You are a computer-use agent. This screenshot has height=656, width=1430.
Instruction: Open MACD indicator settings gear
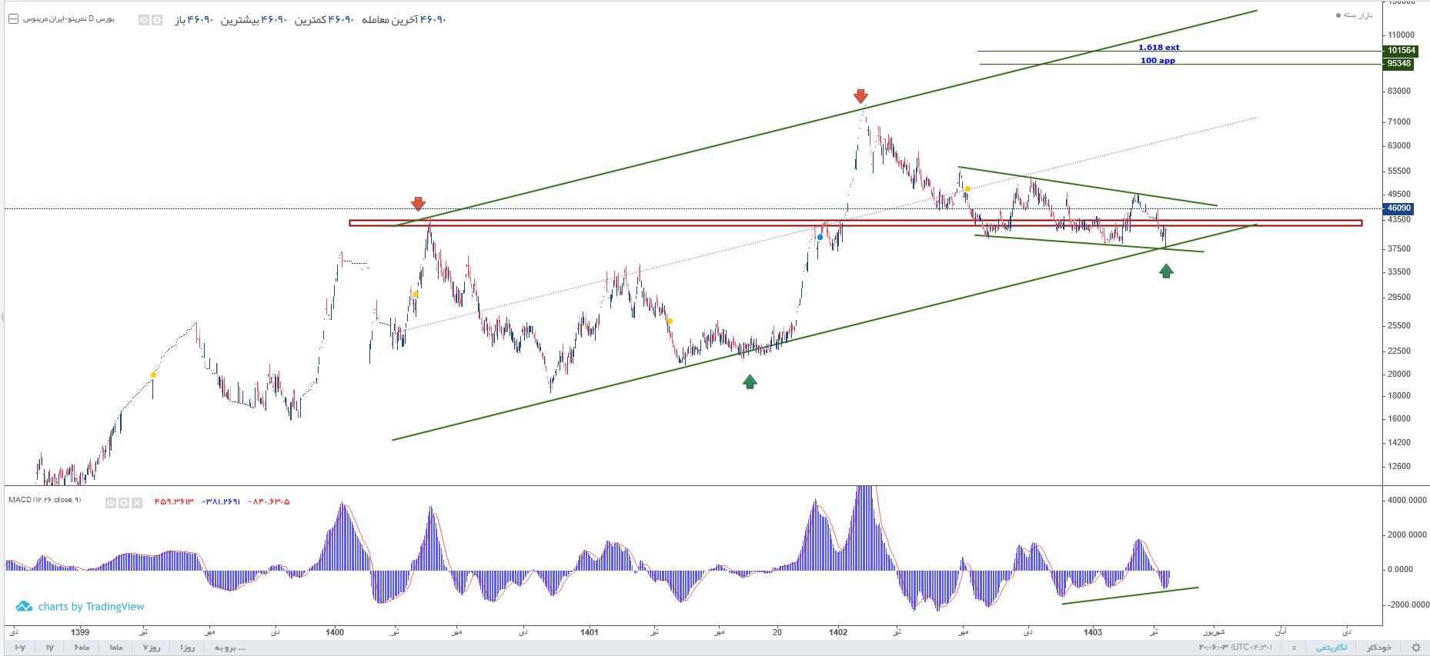click(x=124, y=503)
